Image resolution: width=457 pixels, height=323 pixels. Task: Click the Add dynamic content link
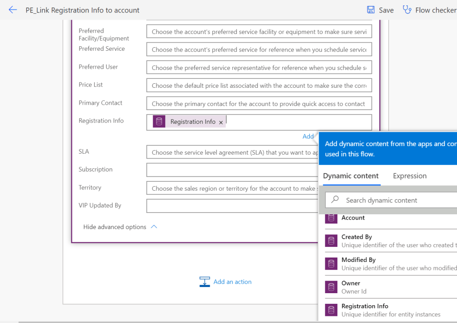(x=308, y=136)
